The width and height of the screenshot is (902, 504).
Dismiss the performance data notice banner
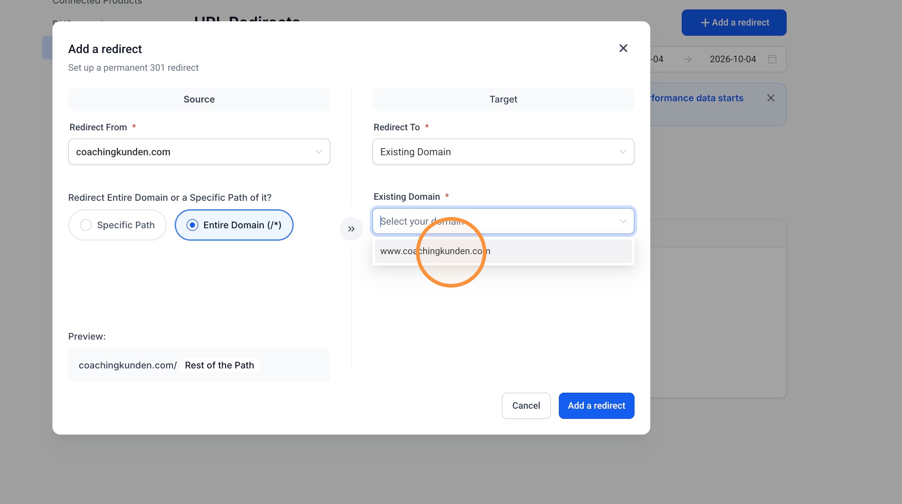pyautogui.click(x=771, y=98)
